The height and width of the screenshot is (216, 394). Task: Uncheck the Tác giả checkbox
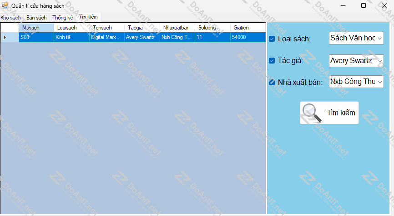(272, 61)
